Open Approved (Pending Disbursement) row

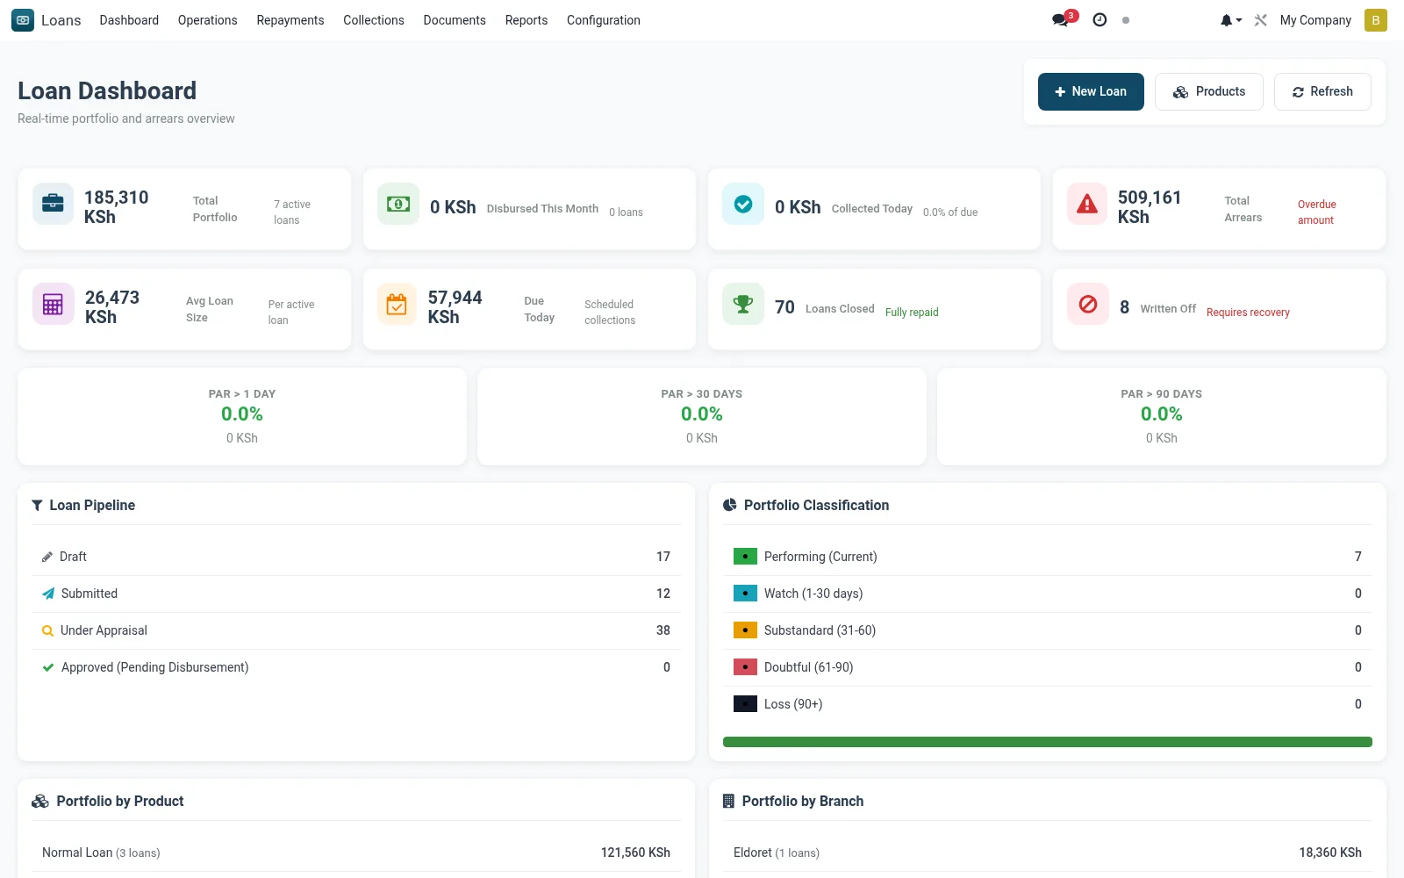point(356,667)
